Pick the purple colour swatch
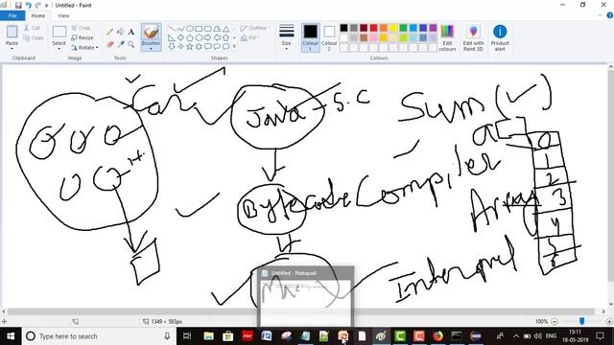This screenshot has width=614, height=345. (433, 28)
